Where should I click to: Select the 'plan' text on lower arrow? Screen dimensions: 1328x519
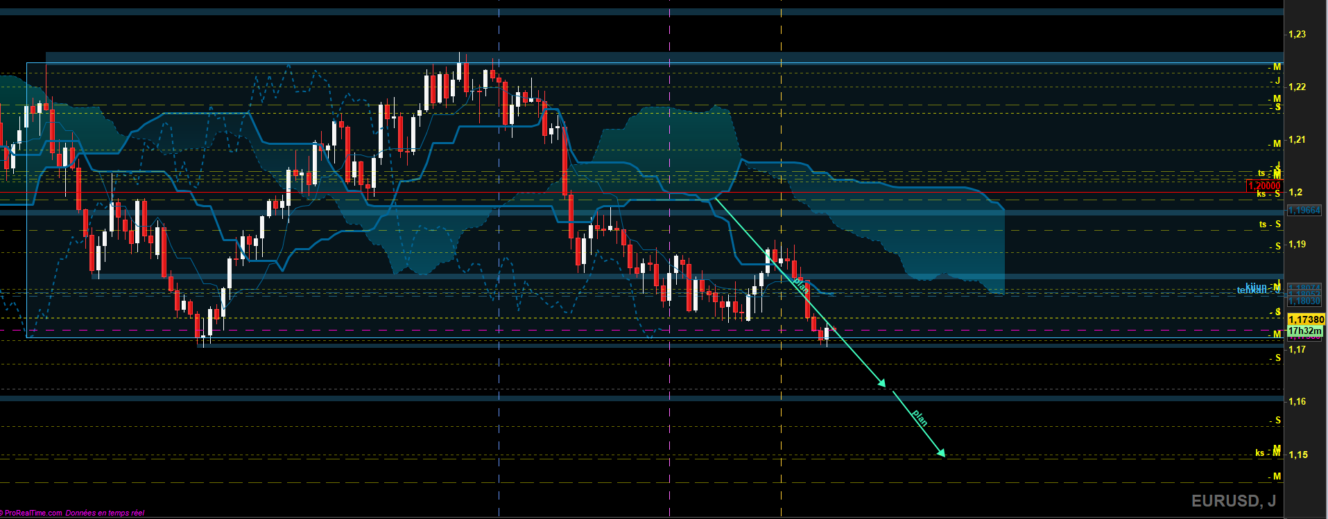[920, 418]
